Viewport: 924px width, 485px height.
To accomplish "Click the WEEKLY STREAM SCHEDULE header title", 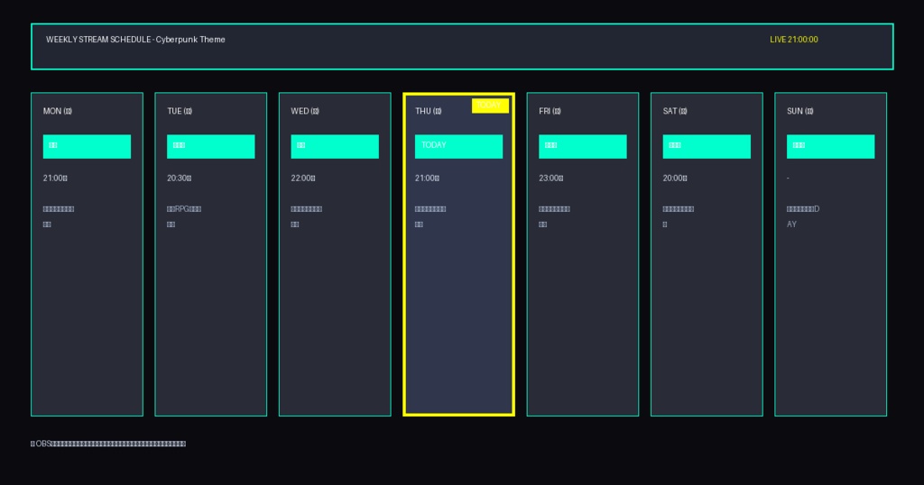I will pyautogui.click(x=135, y=40).
